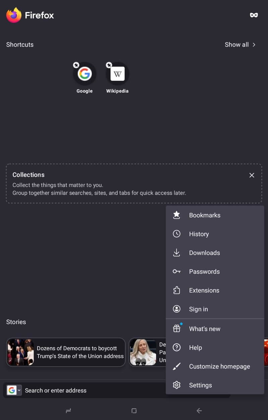
Task: Open the Downloads list
Action: click(x=204, y=253)
